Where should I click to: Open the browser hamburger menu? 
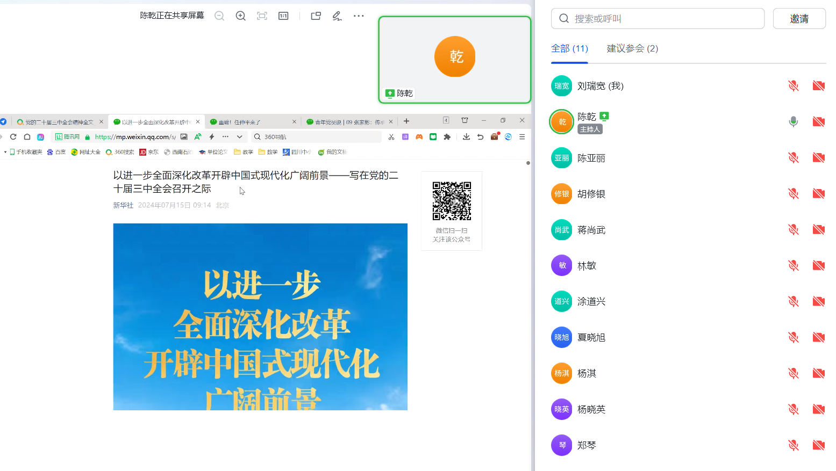click(522, 137)
